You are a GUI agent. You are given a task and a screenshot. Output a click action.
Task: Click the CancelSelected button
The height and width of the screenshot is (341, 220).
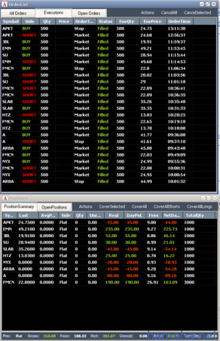pyautogui.click(x=197, y=13)
